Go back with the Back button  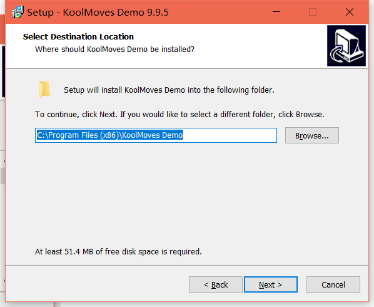pyautogui.click(x=216, y=284)
